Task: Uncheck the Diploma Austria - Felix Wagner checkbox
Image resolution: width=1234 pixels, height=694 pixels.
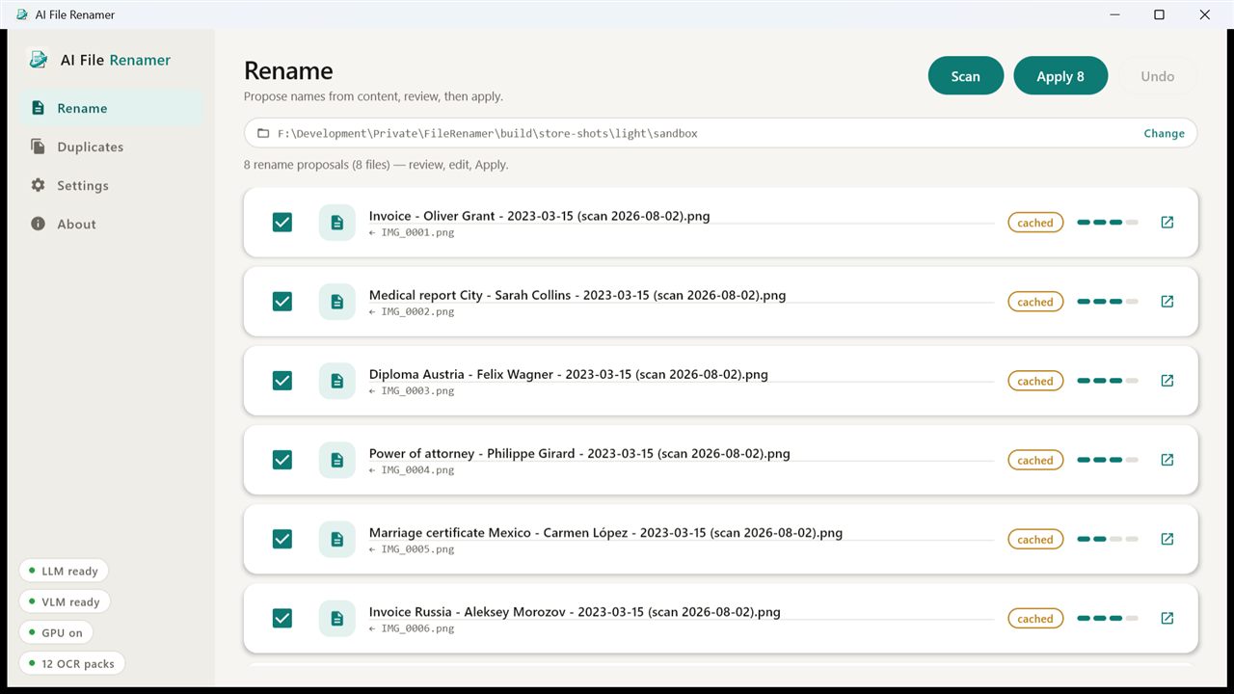Action: pos(282,381)
